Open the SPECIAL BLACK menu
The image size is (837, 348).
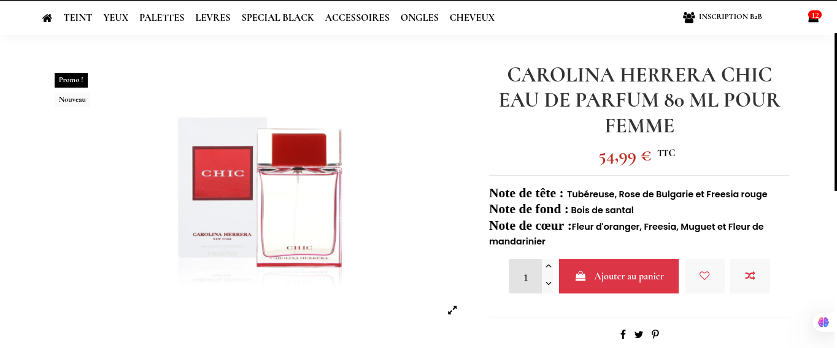(x=278, y=18)
